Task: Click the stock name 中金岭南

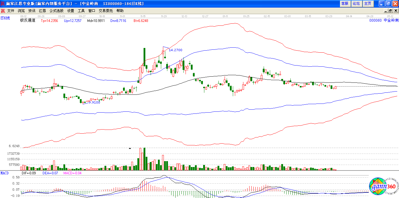Action: tap(391, 20)
